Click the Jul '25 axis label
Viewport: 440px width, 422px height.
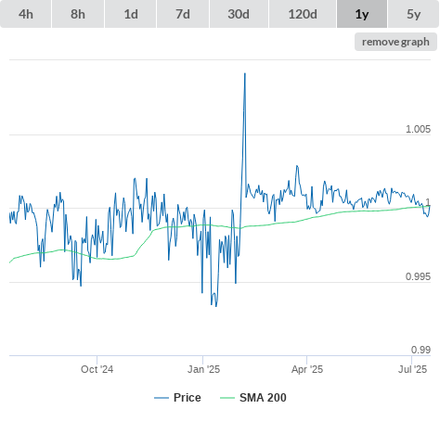point(412,369)
